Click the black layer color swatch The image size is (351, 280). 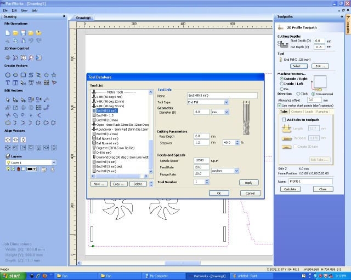point(30,169)
